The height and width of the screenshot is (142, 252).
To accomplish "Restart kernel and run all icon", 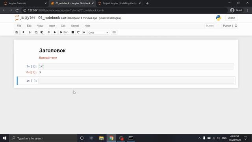I will (84, 32).
